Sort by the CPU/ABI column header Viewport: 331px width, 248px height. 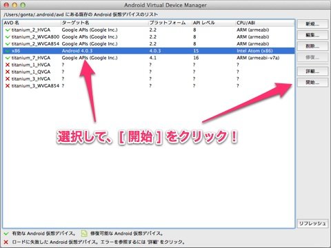coord(265,23)
